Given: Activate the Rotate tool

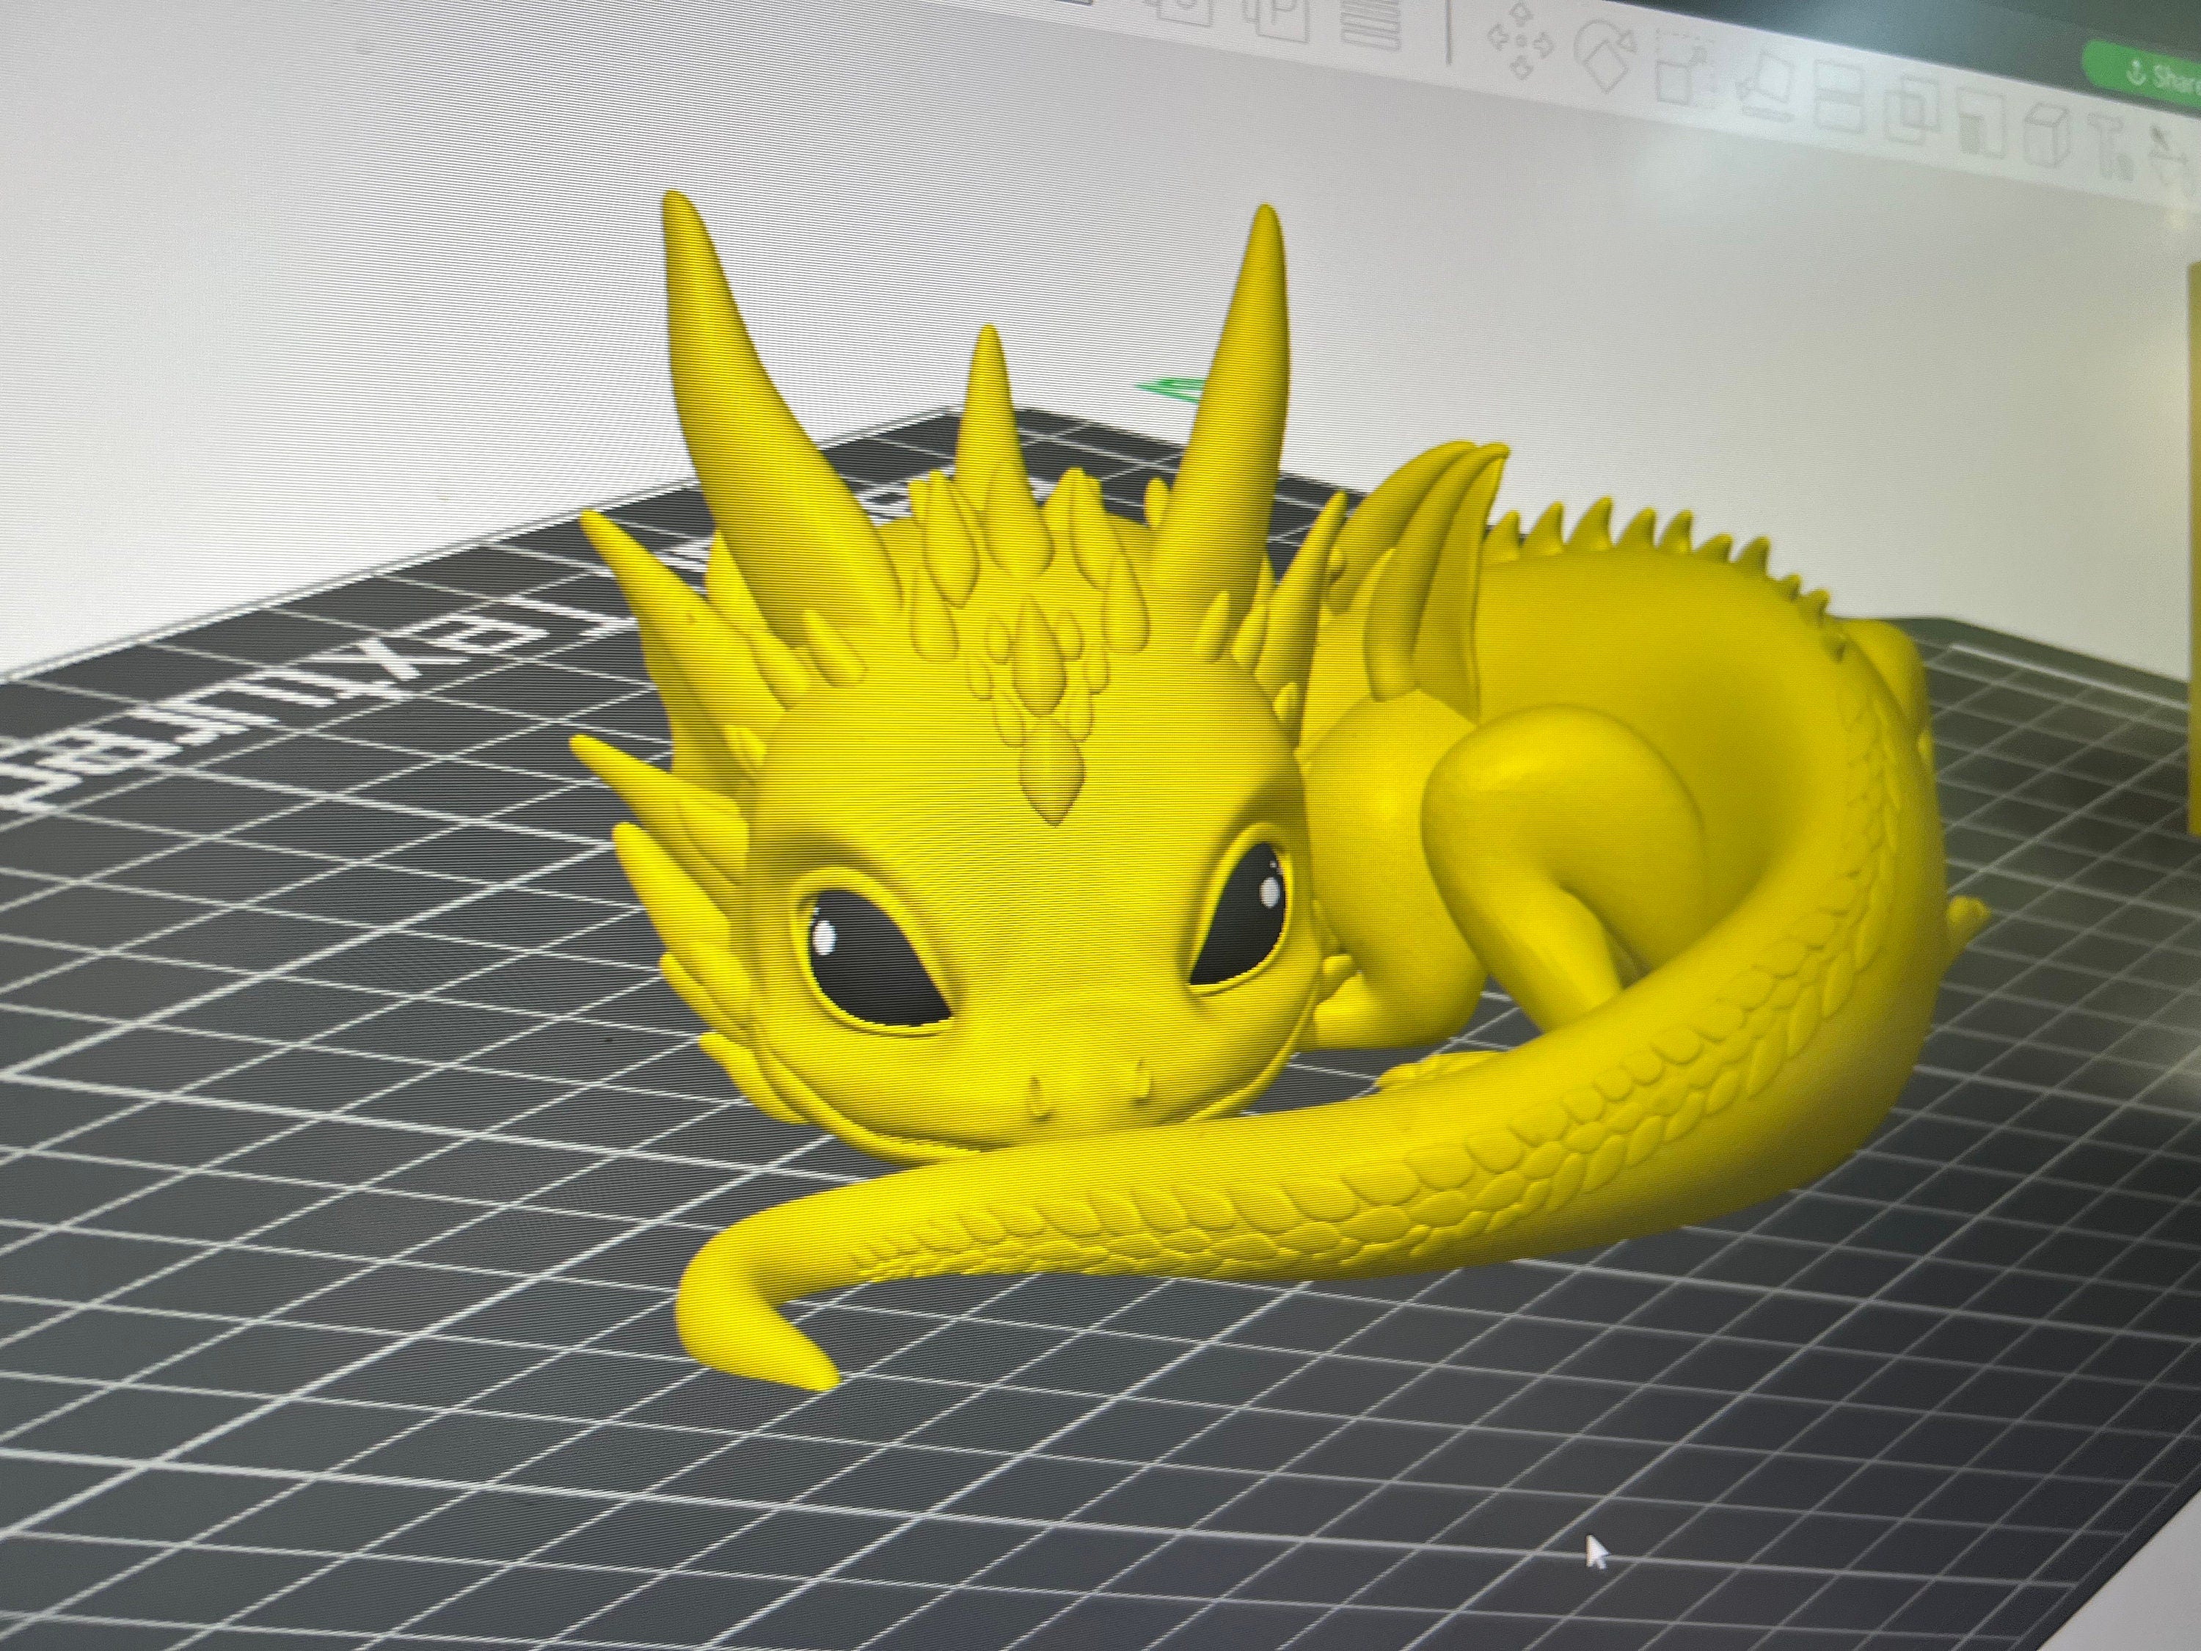Looking at the screenshot, I should [1605, 58].
